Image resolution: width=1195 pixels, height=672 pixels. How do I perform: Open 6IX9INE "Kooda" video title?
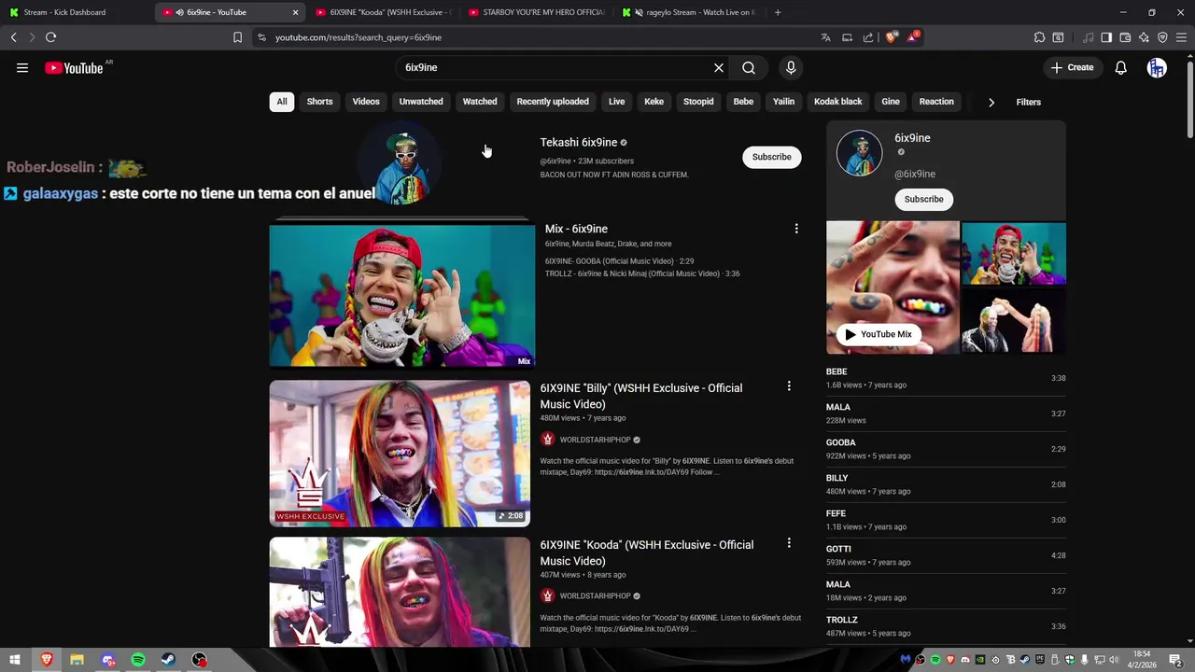click(647, 553)
